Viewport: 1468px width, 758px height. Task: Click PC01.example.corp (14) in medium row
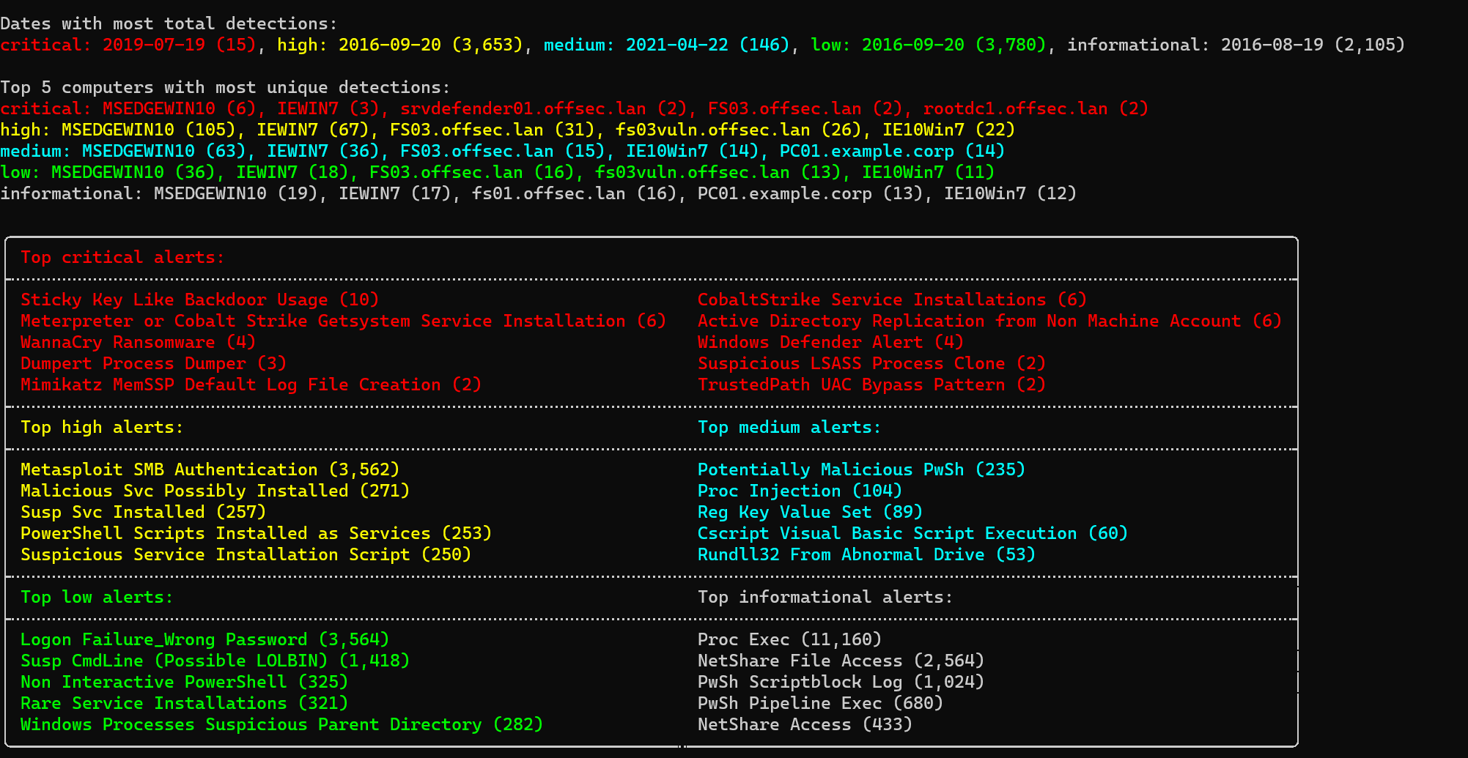pos(892,151)
